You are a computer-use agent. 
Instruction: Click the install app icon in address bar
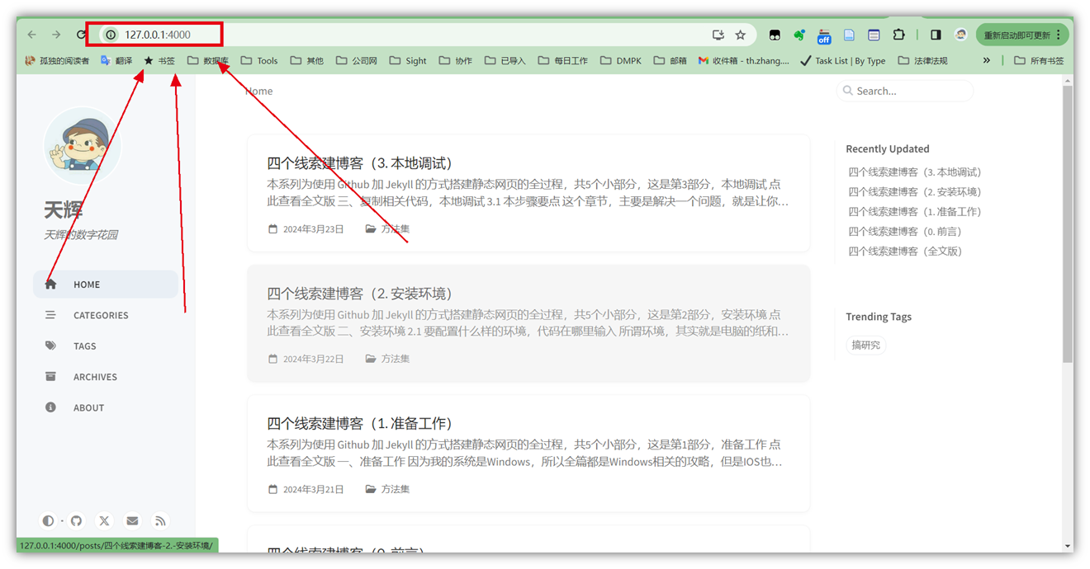[x=718, y=35]
